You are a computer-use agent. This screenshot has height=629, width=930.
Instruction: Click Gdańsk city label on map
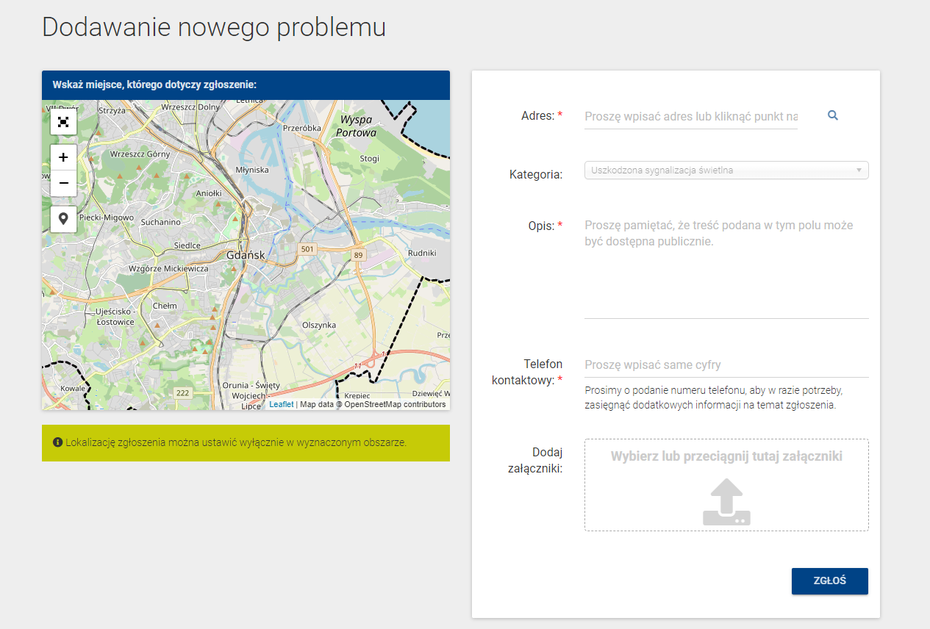[246, 255]
